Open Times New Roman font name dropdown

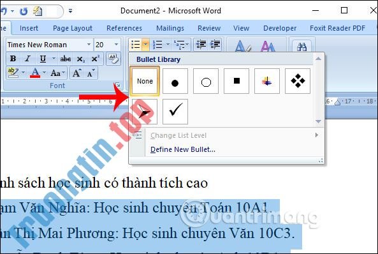click(x=89, y=45)
